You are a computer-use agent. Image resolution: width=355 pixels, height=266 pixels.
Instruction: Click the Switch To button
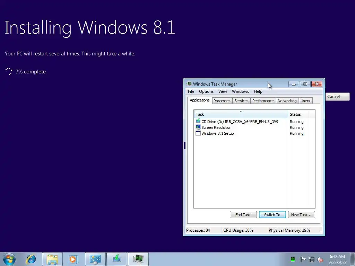pyautogui.click(x=272, y=215)
